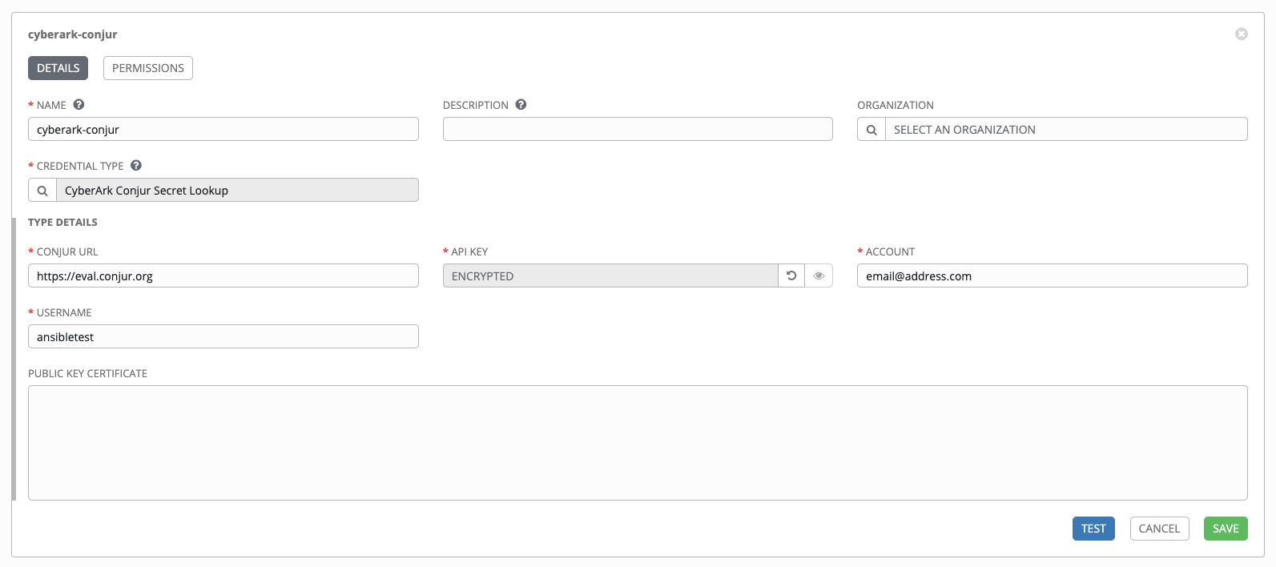Click the Name field help icon

pyautogui.click(x=78, y=105)
